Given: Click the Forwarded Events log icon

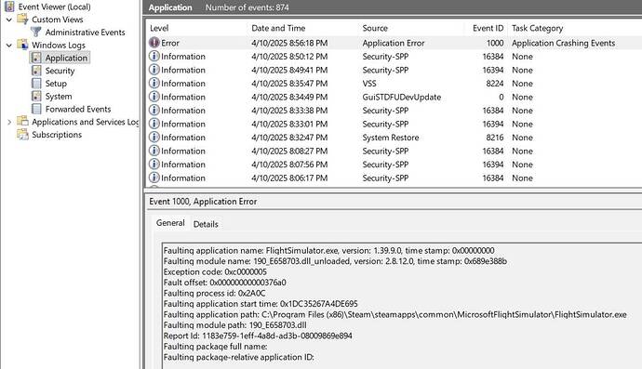Looking at the screenshot, I should (36, 109).
